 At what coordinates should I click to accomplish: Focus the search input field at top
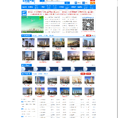coord(52,3)
